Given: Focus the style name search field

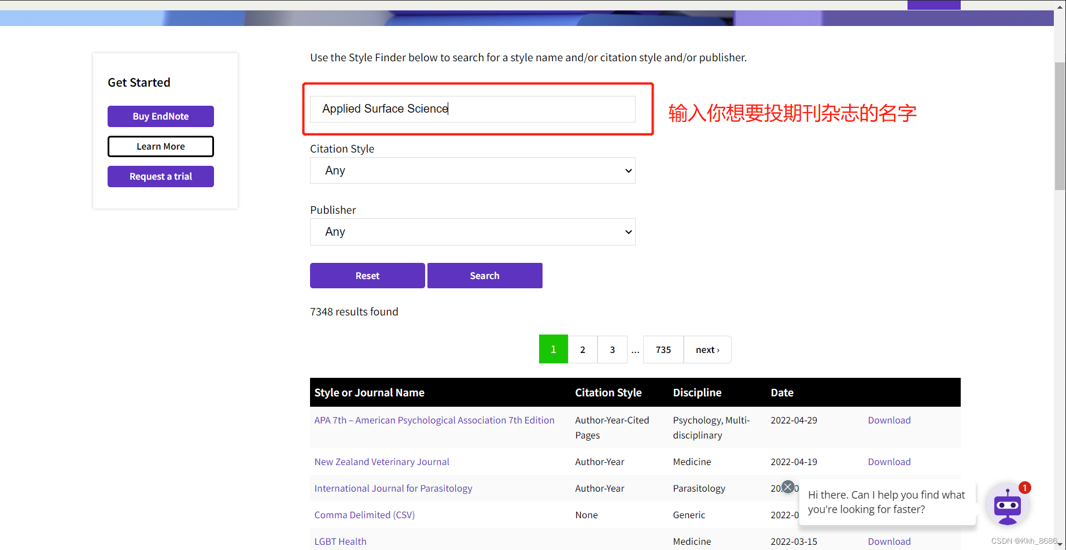Looking at the screenshot, I should tap(473, 109).
